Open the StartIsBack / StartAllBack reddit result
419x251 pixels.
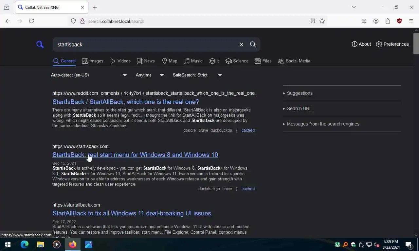coord(126,102)
